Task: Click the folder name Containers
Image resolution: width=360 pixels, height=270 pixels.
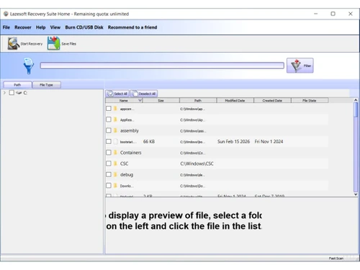Action: coord(131,153)
